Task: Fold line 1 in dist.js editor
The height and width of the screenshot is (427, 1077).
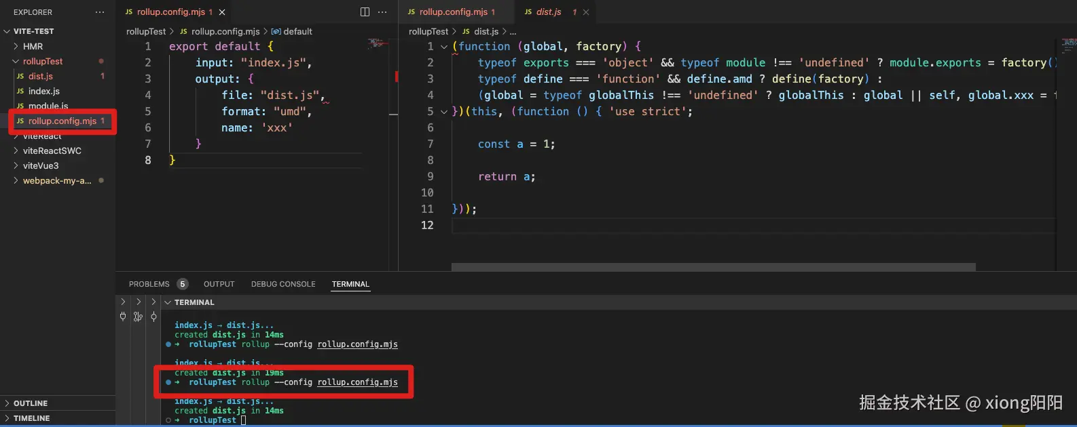Action: pos(444,47)
